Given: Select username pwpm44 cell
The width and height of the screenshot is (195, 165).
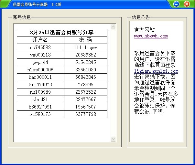Looking at the screenshot, I should [x=40, y=62].
